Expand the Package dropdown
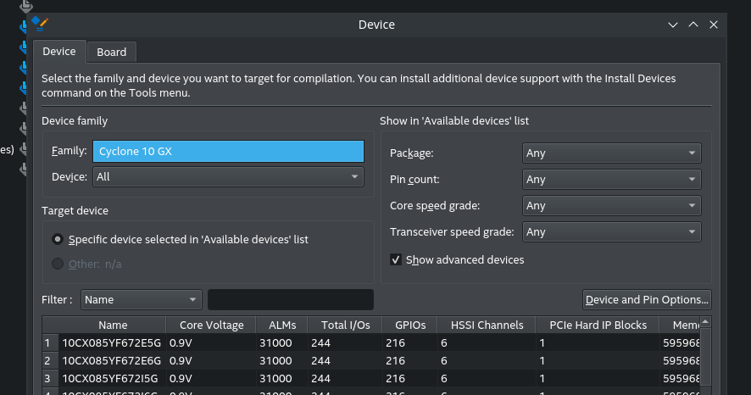The width and height of the screenshot is (751, 395). click(611, 153)
